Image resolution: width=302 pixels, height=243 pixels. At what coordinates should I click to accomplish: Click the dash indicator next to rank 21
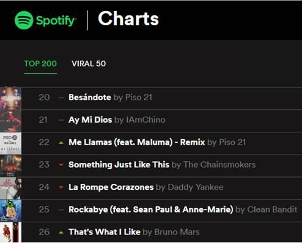[61, 120]
